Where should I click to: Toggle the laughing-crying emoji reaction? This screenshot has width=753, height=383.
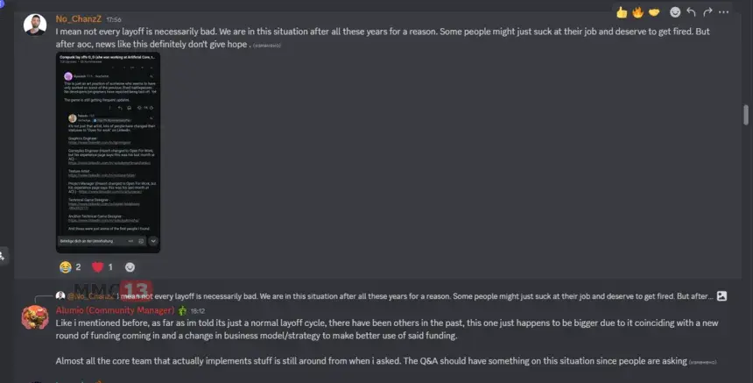(71, 266)
